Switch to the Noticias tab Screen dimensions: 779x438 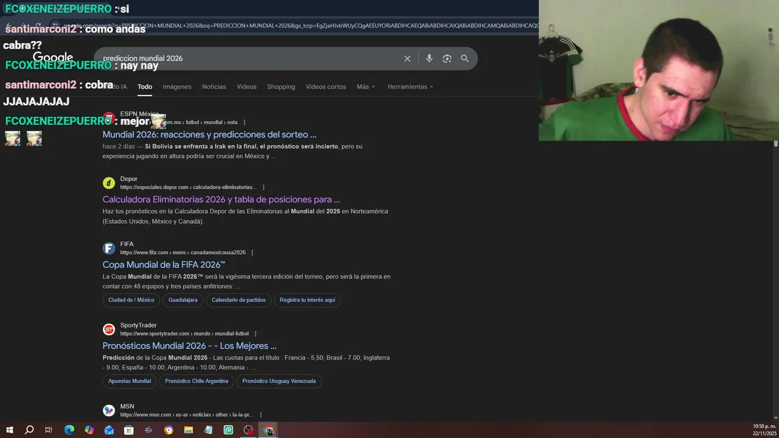(214, 86)
